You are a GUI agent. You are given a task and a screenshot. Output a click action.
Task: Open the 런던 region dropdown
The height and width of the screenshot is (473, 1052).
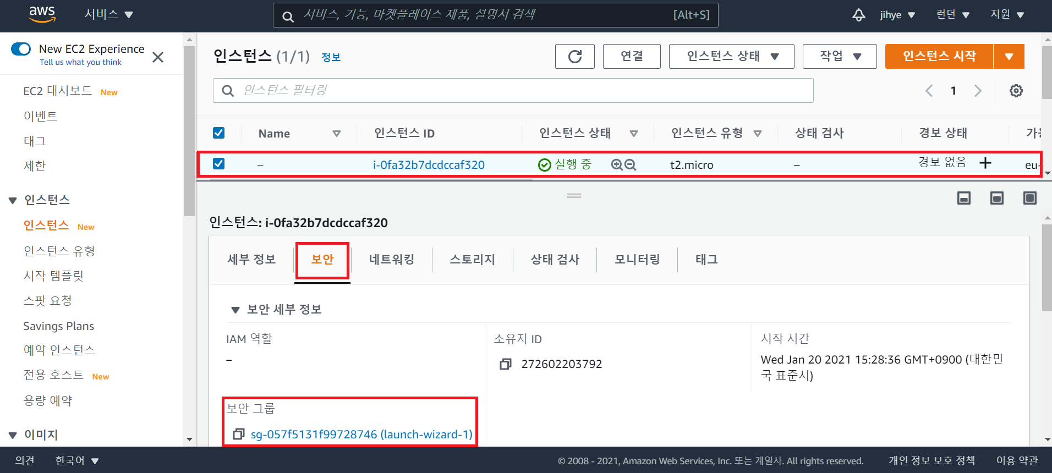coord(953,15)
